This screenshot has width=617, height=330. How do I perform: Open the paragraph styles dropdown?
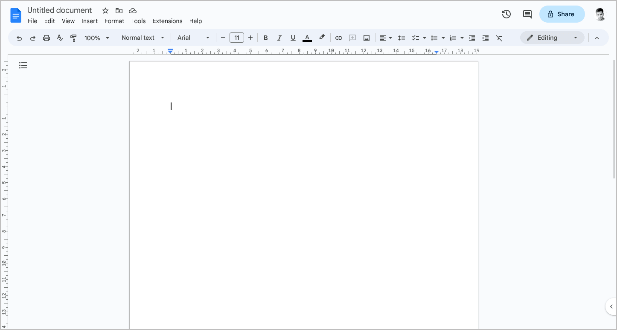[143, 38]
